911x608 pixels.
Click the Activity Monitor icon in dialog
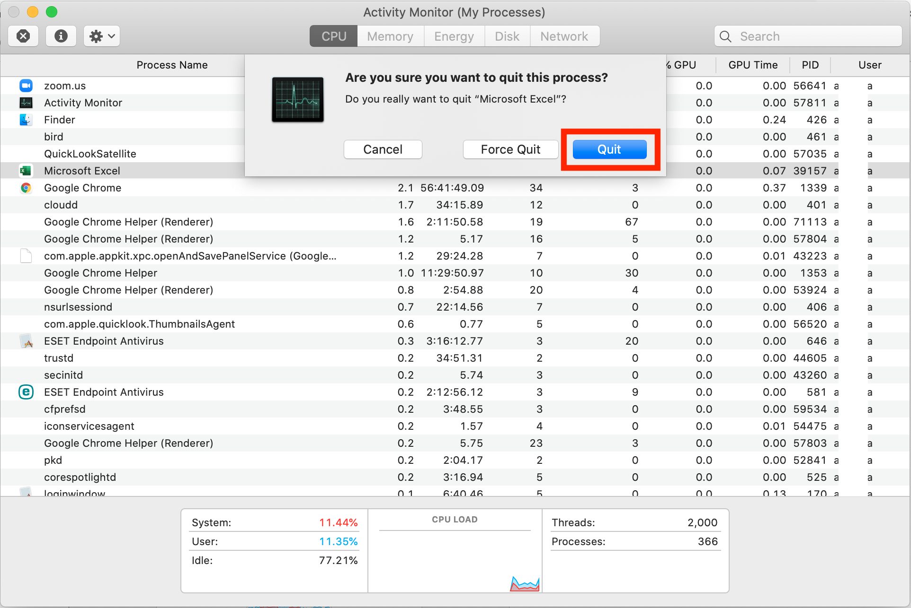tap(298, 99)
